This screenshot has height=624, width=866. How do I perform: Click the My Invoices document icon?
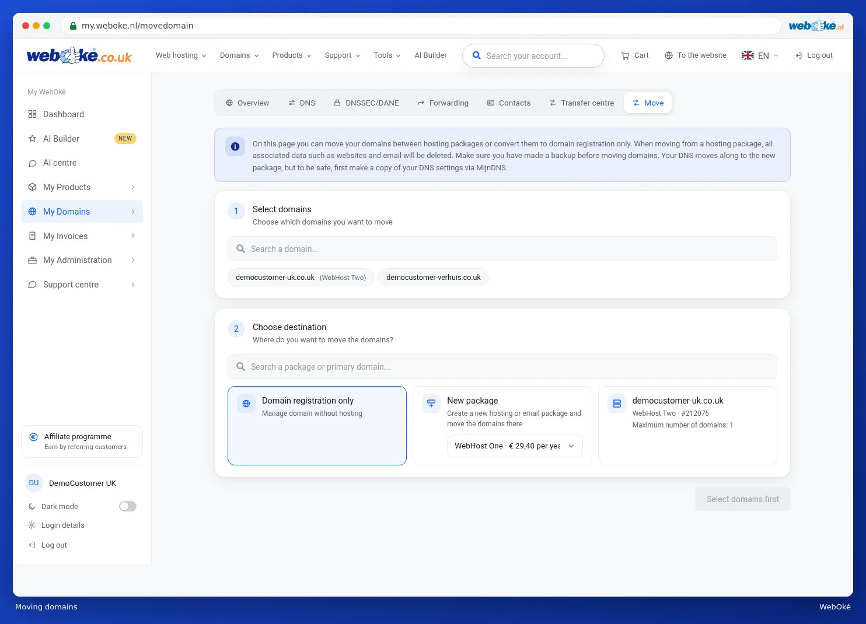click(x=33, y=236)
